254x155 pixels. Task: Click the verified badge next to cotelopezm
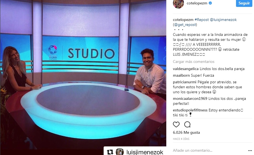pos(210,3)
